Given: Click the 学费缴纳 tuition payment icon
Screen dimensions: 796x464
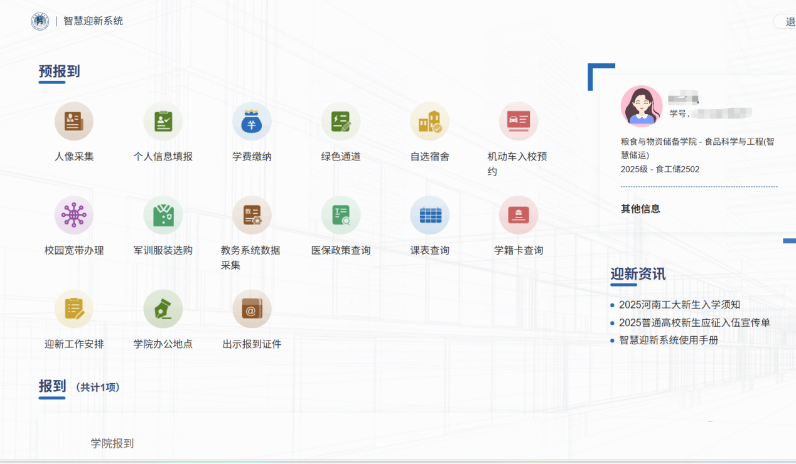Looking at the screenshot, I should point(252,122).
